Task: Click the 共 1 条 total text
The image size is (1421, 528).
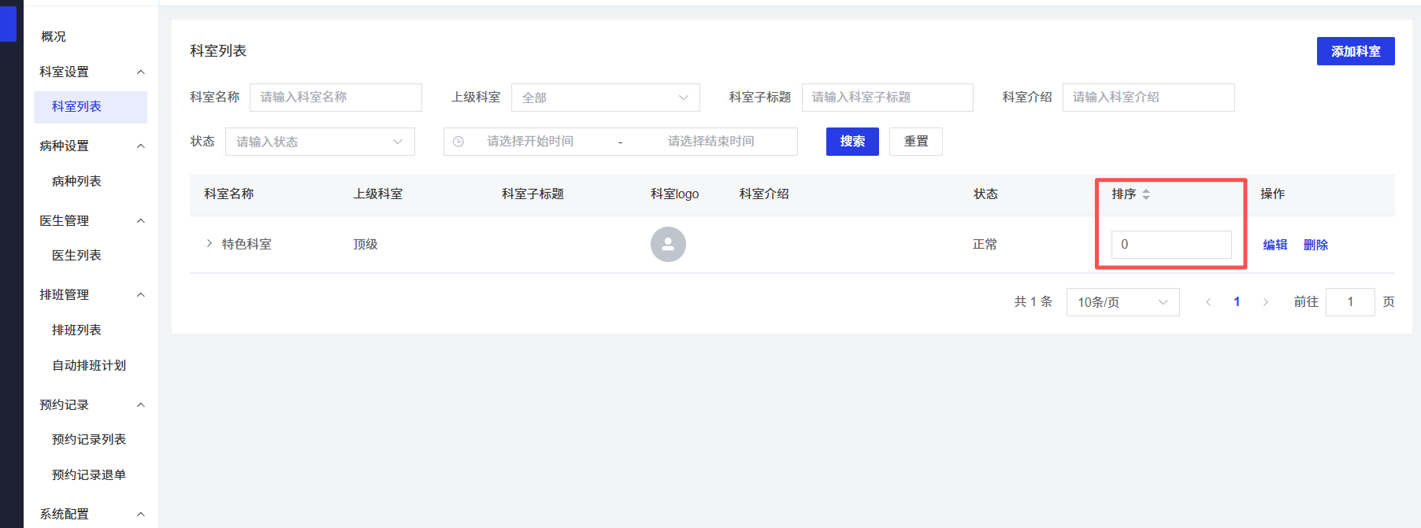Action: [x=1033, y=302]
